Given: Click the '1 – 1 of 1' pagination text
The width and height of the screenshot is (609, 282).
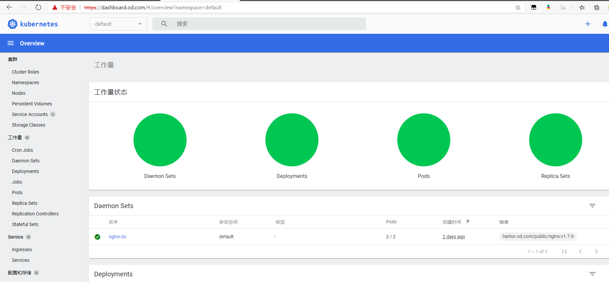Looking at the screenshot, I should point(537,252).
